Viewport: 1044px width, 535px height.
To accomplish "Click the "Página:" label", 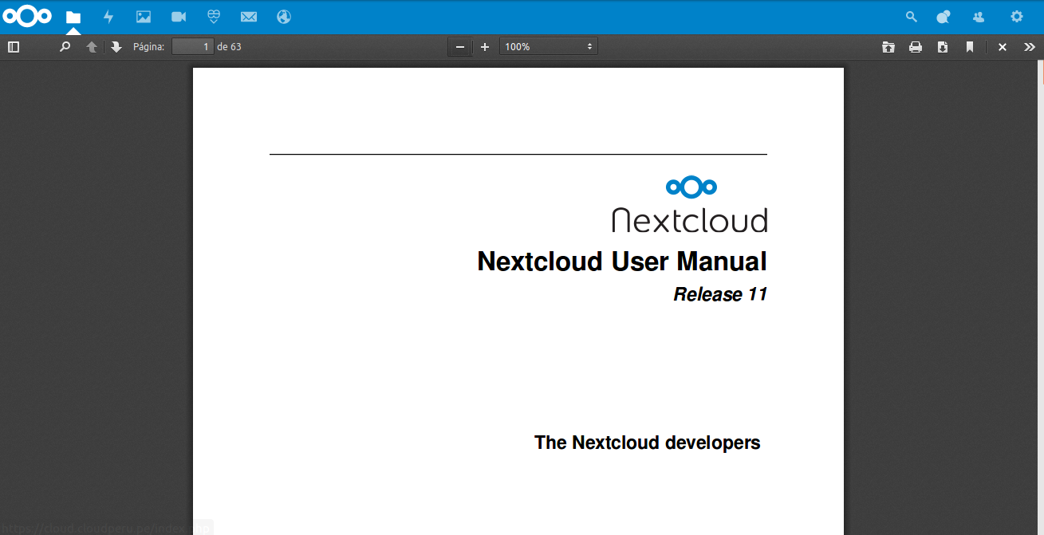I will tap(149, 47).
